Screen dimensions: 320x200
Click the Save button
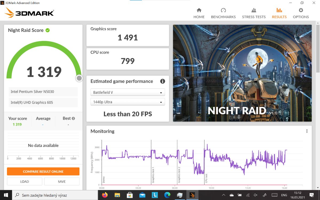click(x=62, y=182)
